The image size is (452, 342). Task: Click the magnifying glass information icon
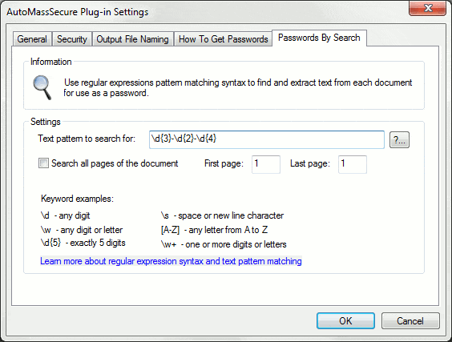pos(42,87)
